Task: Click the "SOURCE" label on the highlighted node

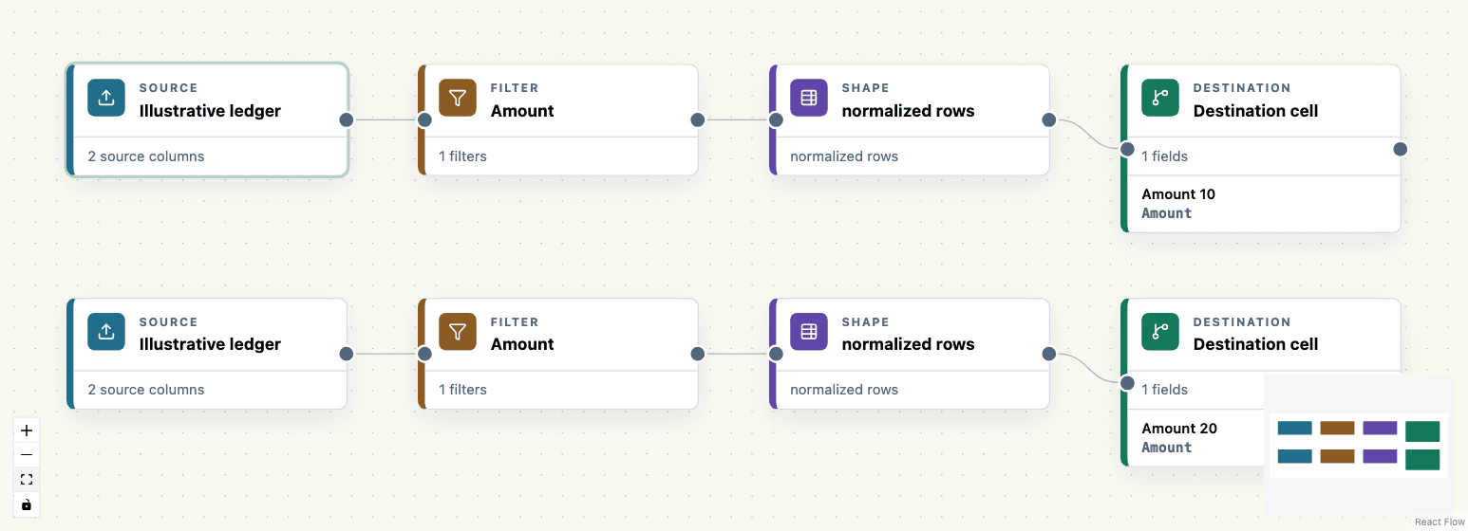Action: [x=168, y=88]
